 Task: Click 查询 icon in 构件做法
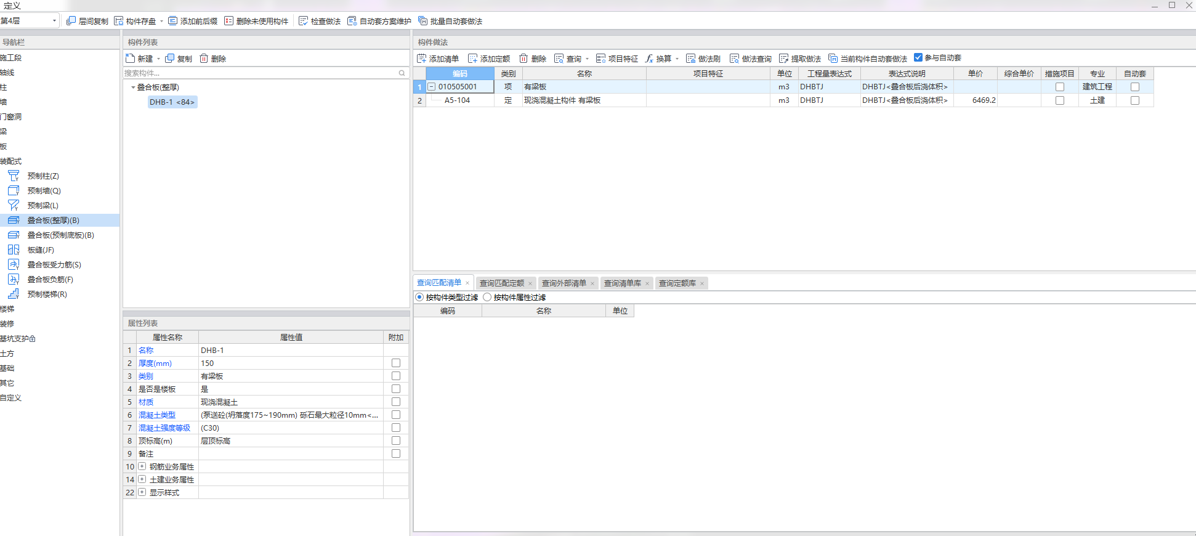559,59
